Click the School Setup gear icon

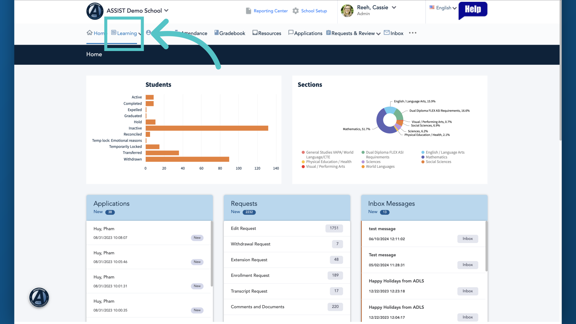[295, 11]
